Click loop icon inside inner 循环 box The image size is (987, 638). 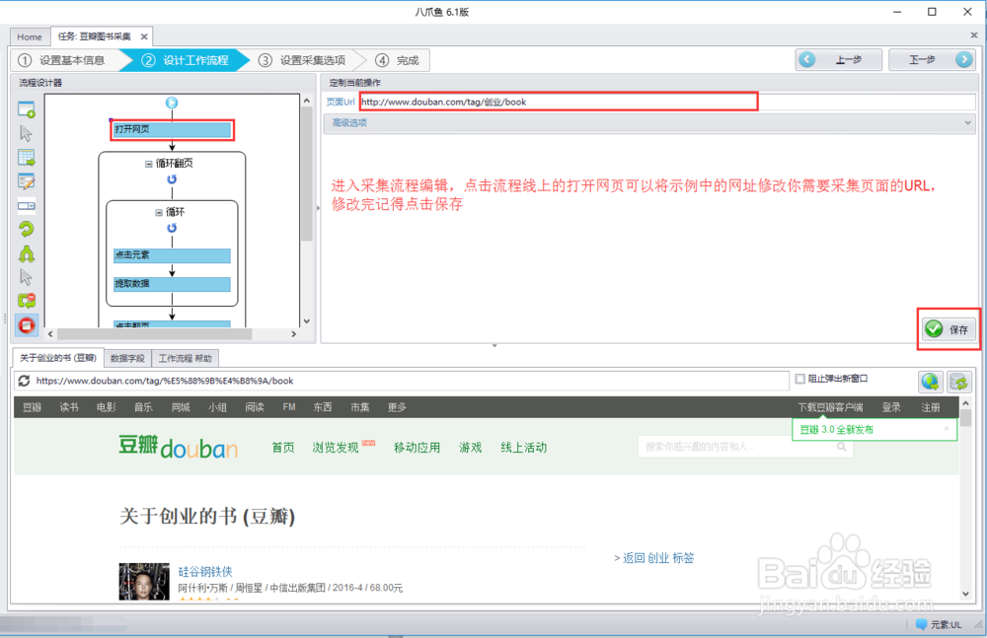[x=171, y=228]
